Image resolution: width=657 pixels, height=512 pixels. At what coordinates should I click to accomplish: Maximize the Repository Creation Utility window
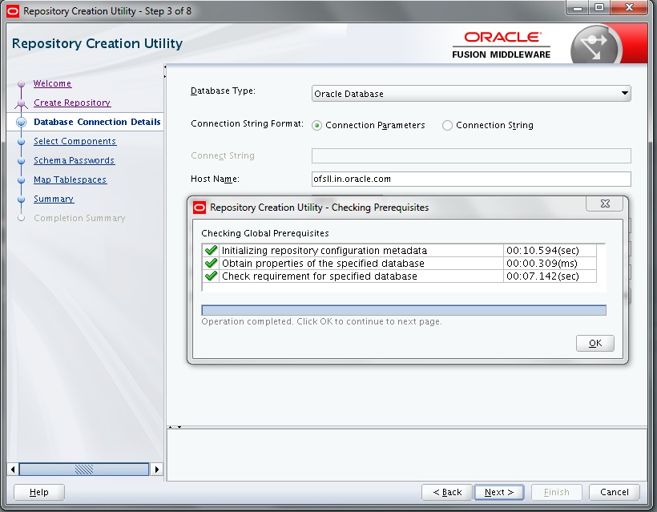599,7
